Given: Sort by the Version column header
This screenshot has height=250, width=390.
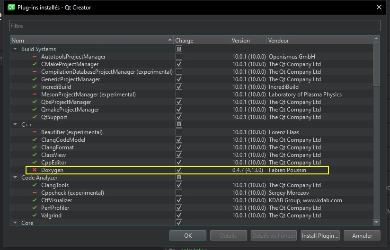Looking at the screenshot, I should click(x=248, y=40).
